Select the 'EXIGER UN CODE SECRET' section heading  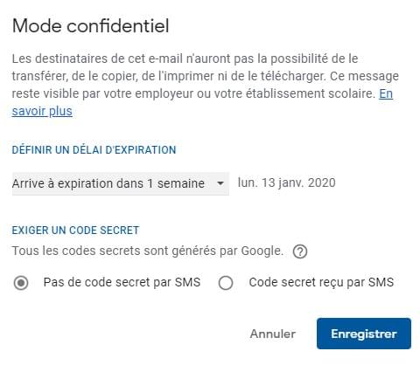pos(75,231)
